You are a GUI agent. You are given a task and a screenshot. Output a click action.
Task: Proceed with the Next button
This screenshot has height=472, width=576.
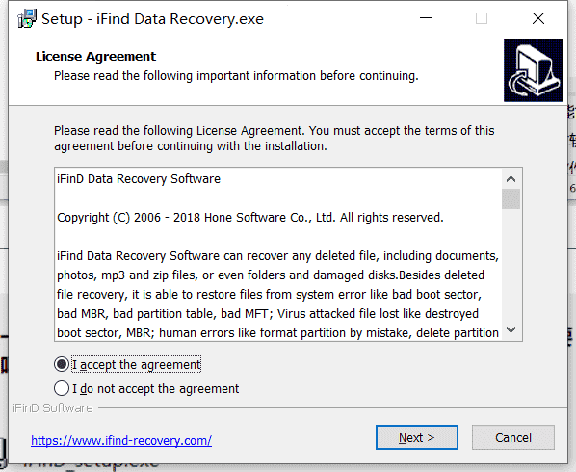[416, 437]
